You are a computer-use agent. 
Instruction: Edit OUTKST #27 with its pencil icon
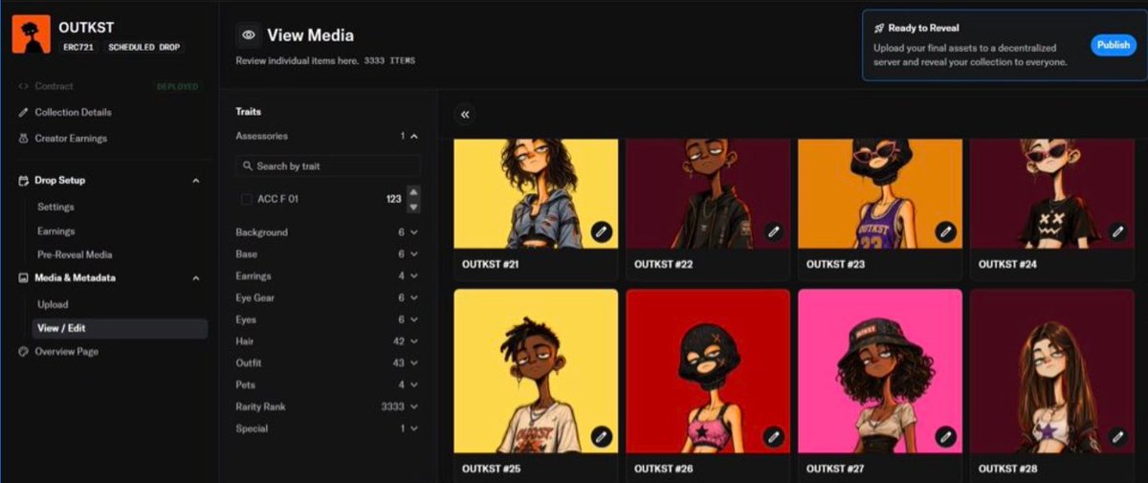tap(945, 436)
